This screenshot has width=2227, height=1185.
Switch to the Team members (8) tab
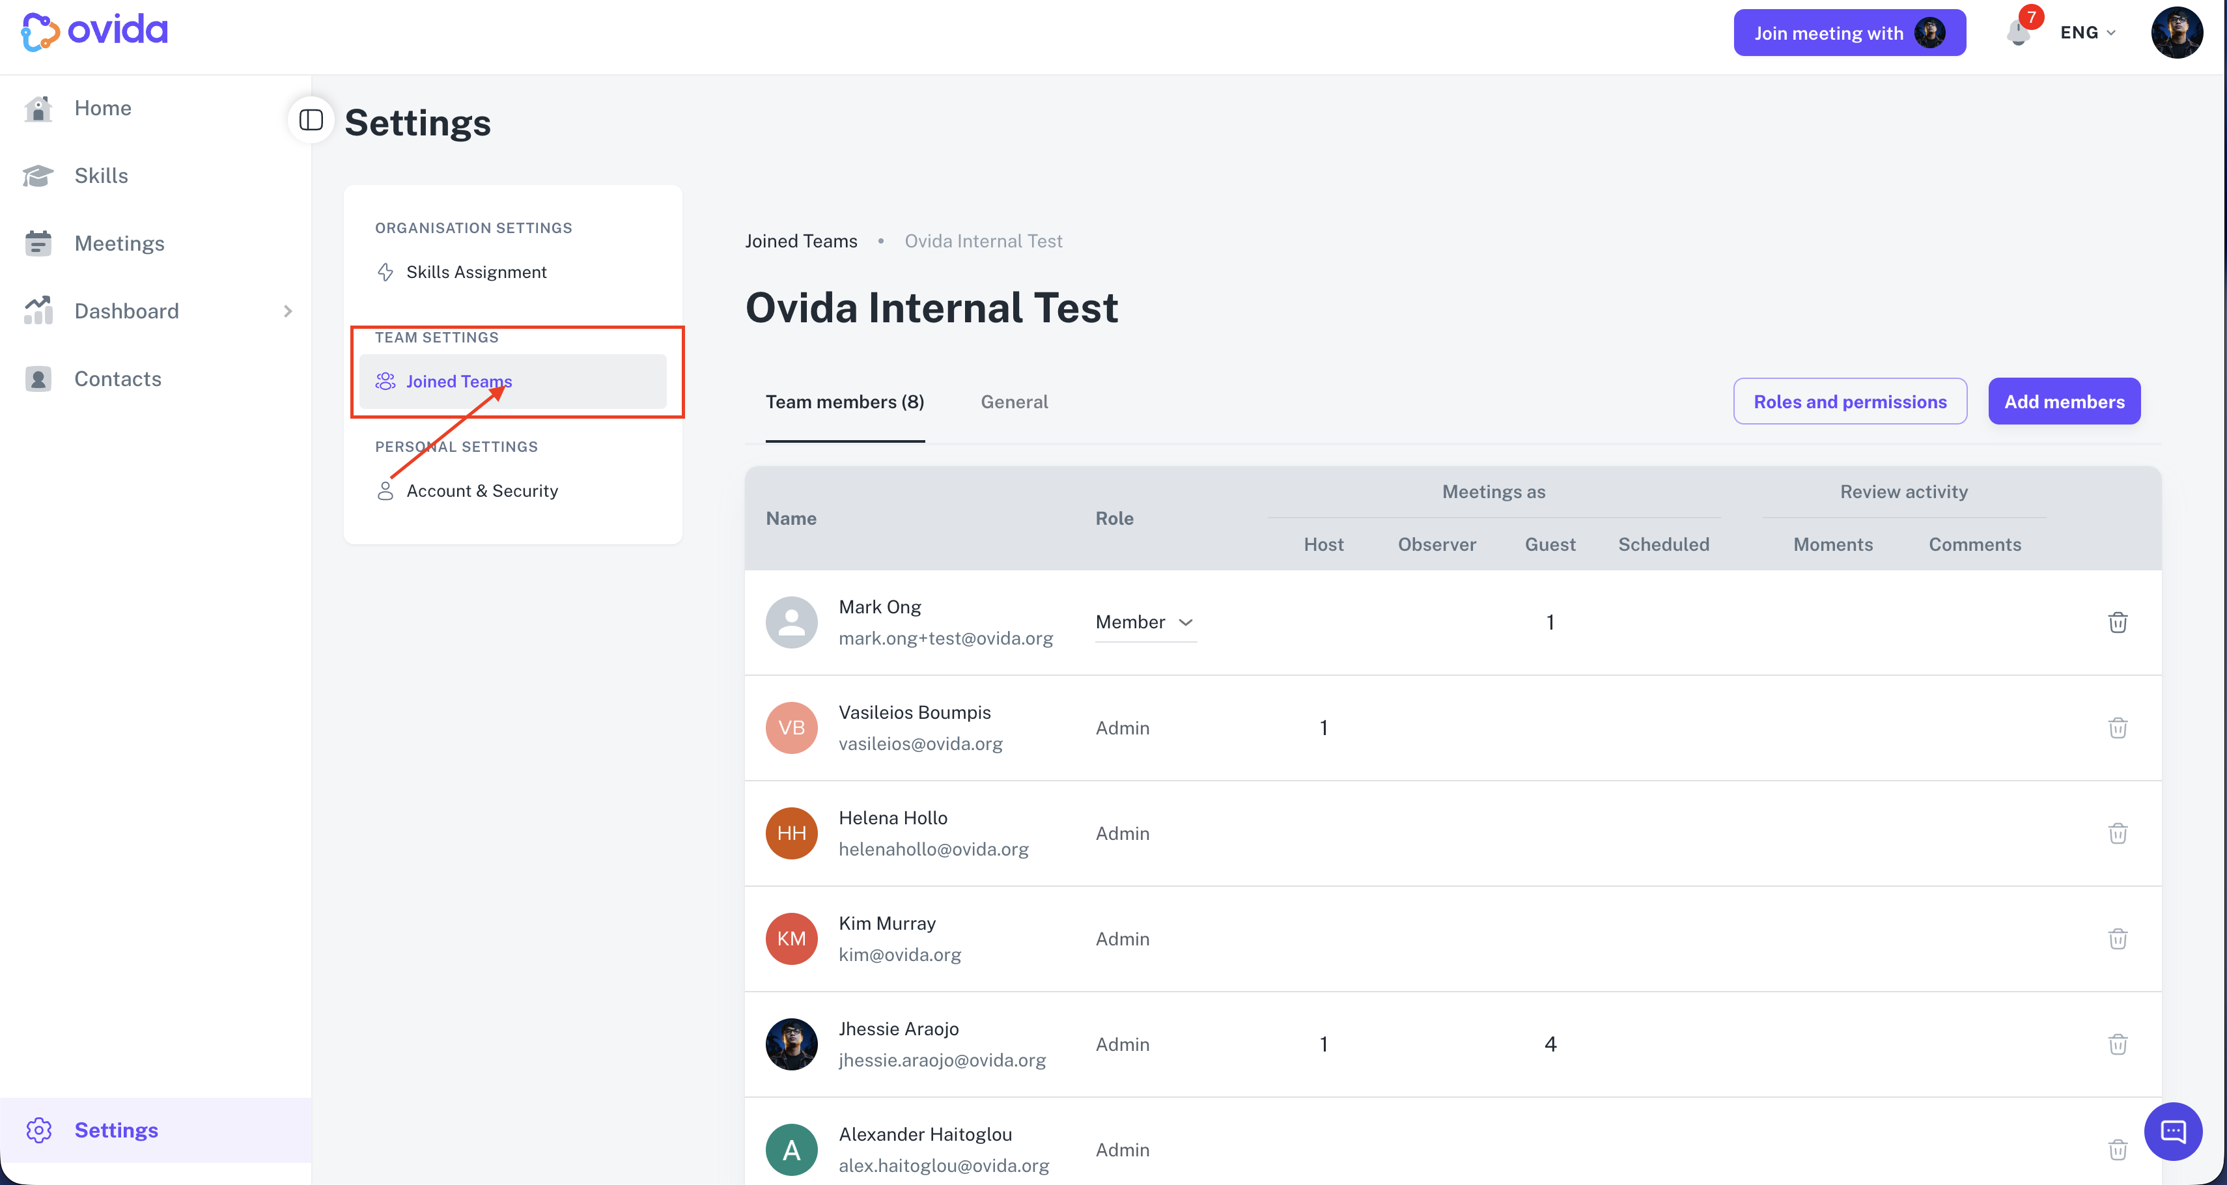(845, 402)
